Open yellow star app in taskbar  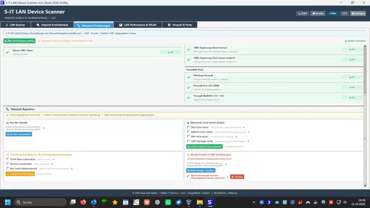115,202
